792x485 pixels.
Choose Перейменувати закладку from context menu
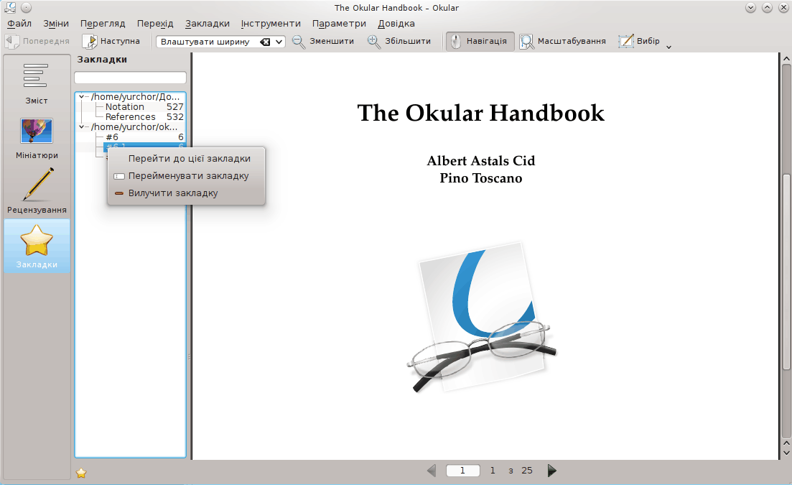tap(188, 176)
